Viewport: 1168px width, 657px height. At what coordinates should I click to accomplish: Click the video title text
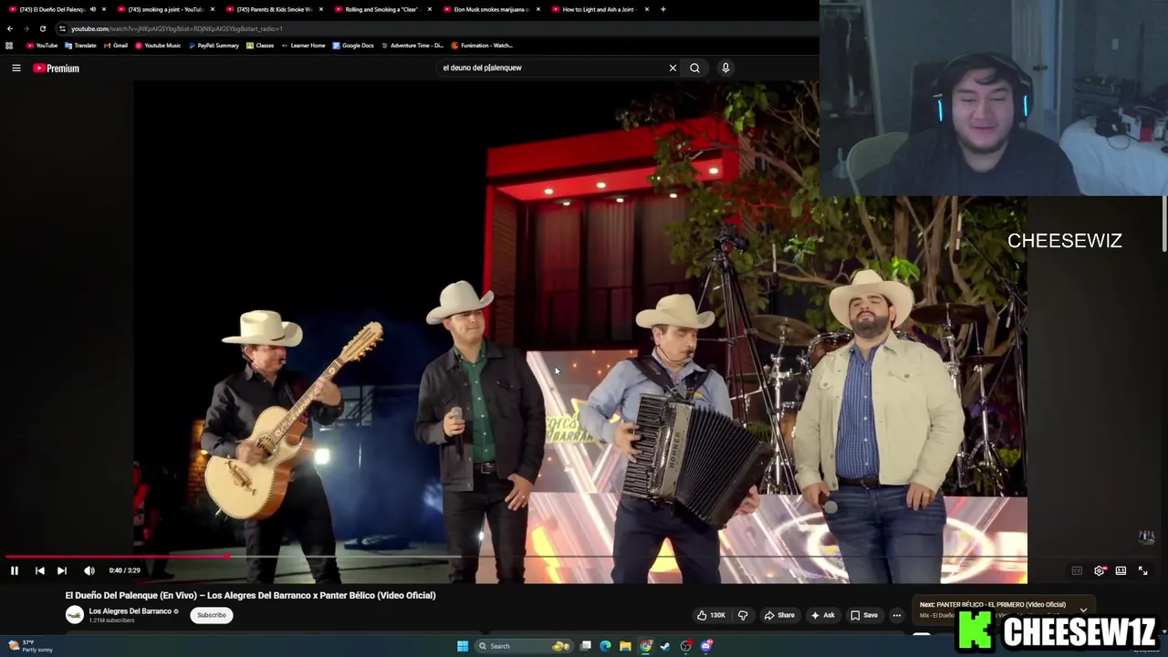click(x=250, y=595)
